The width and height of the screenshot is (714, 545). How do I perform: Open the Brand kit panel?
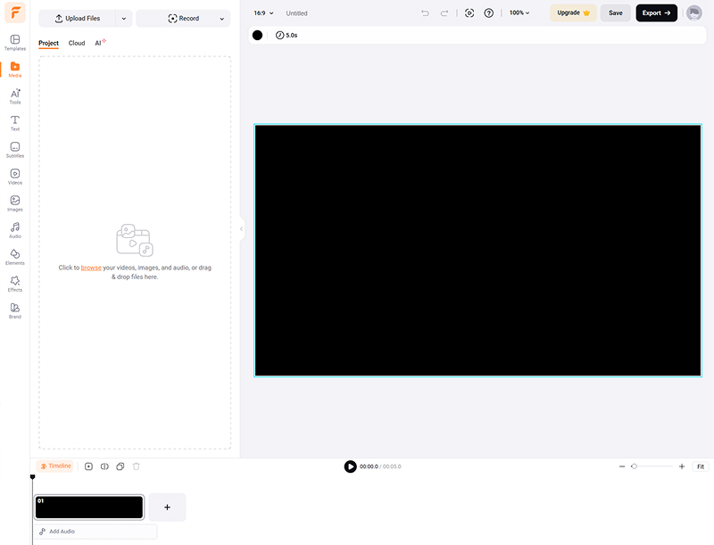[15, 310]
